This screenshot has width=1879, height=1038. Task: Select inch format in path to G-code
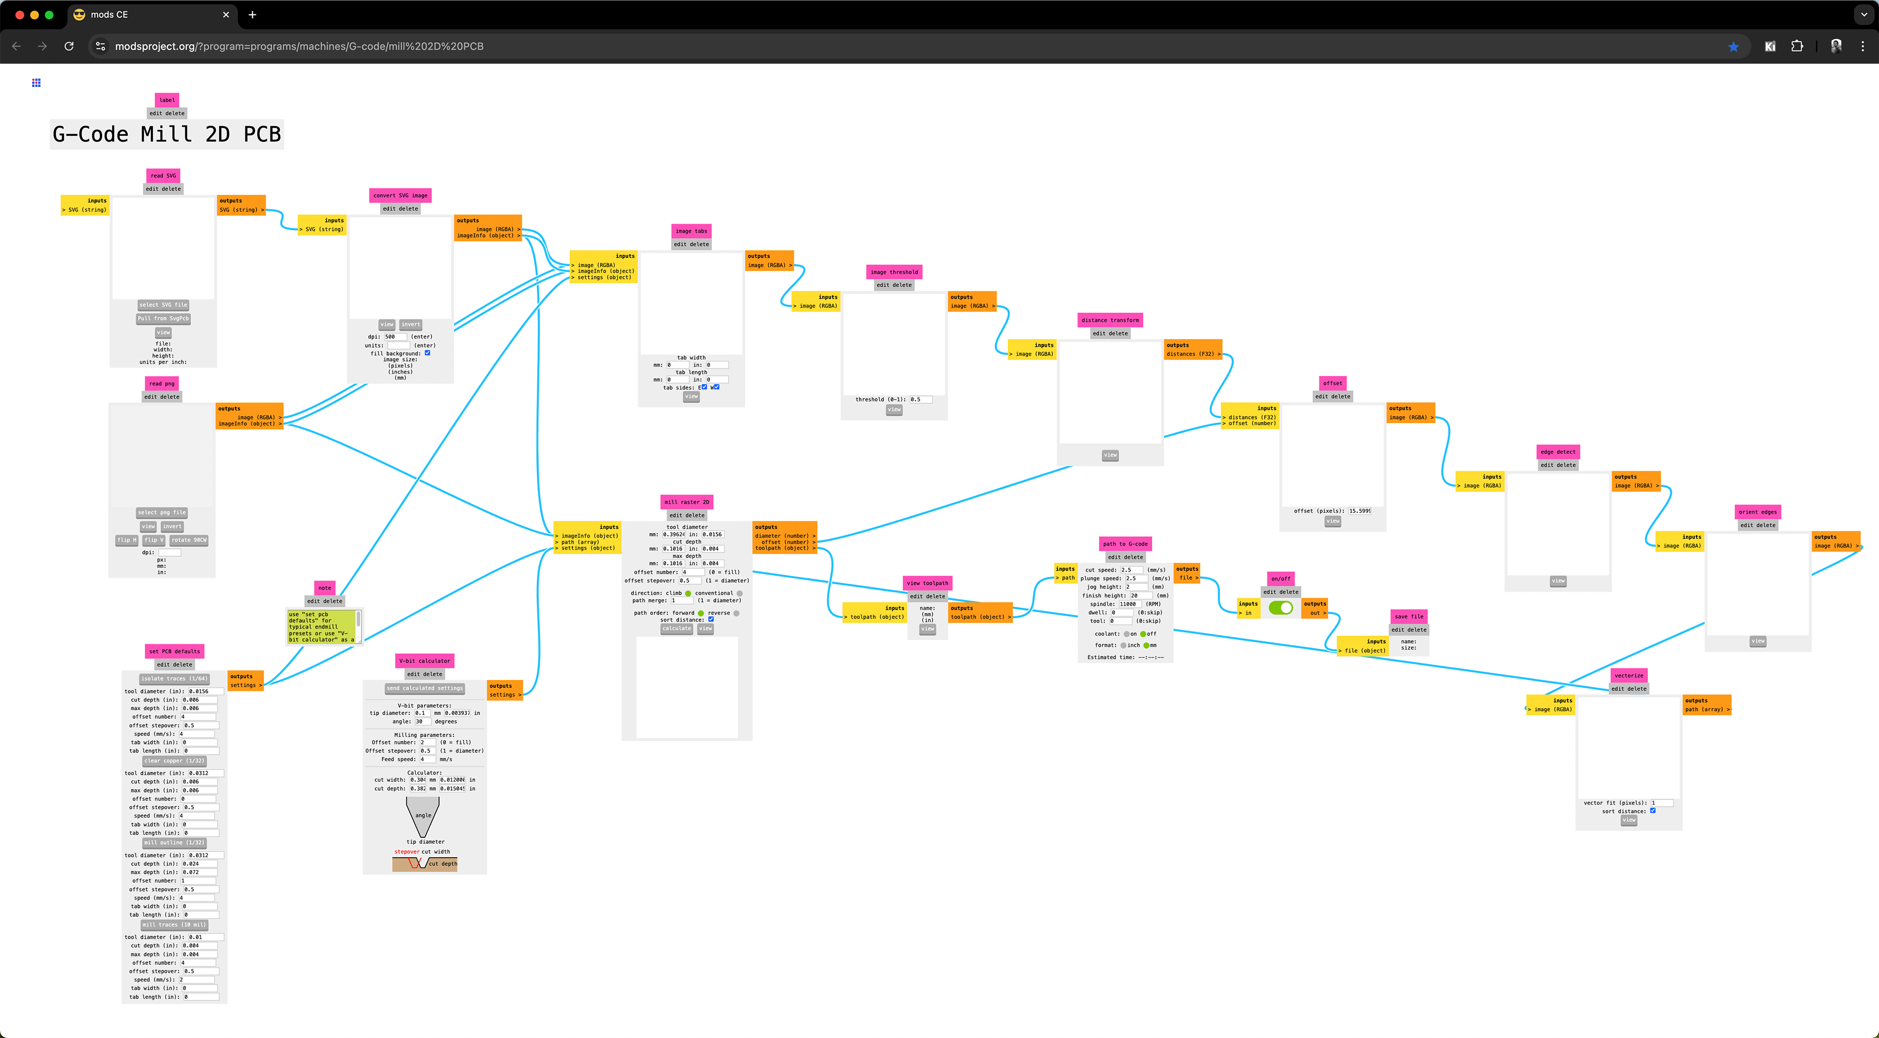click(x=1123, y=646)
